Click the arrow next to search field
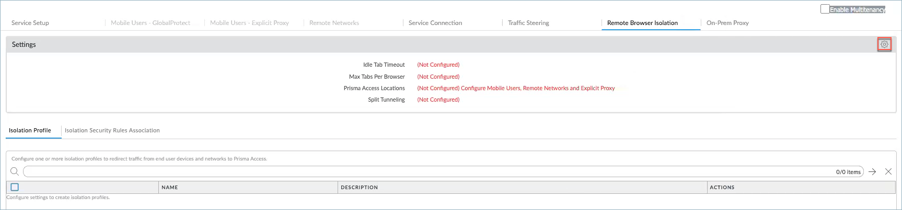Screen dimensions: 902x210 coord(872,171)
